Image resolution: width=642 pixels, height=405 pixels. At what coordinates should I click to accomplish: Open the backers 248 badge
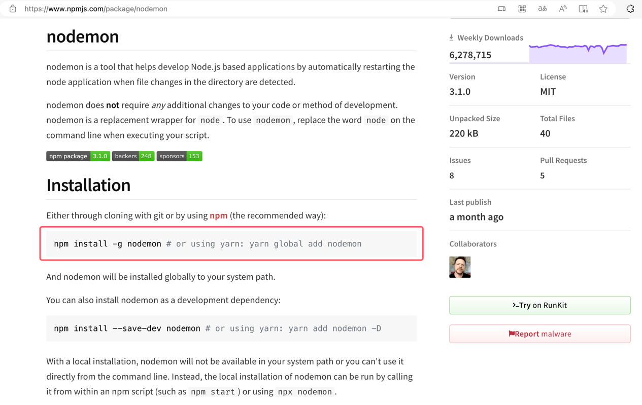click(133, 156)
